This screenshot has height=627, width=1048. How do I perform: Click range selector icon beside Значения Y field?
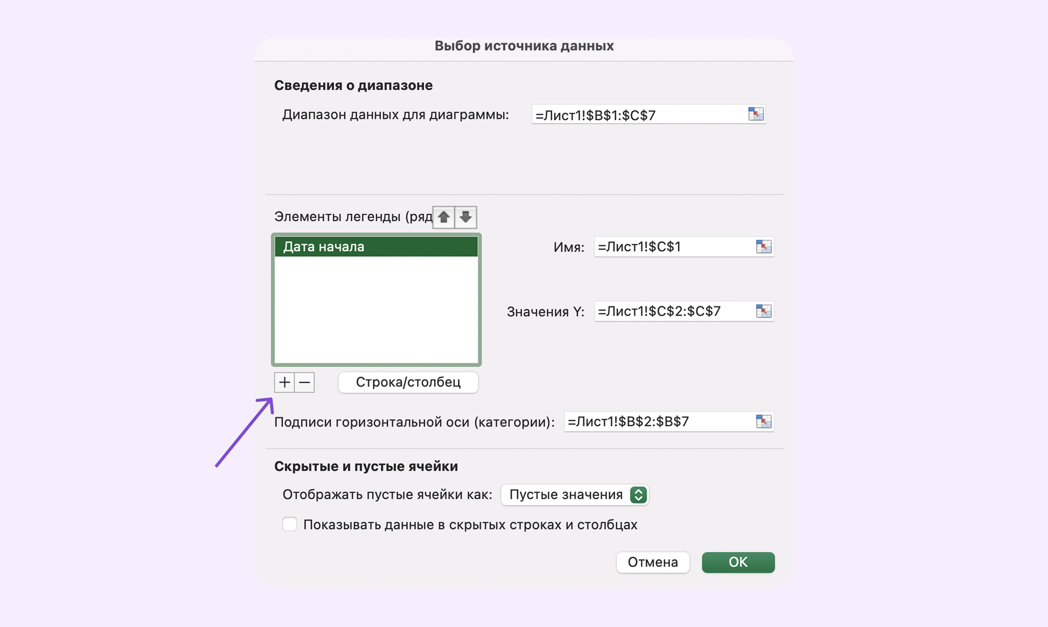pyautogui.click(x=763, y=311)
